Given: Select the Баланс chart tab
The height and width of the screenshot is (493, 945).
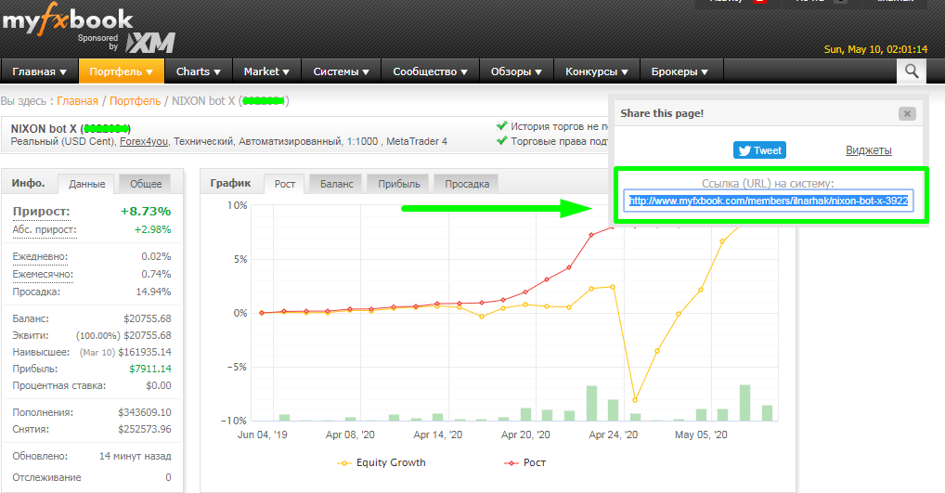Looking at the screenshot, I should coord(336,184).
